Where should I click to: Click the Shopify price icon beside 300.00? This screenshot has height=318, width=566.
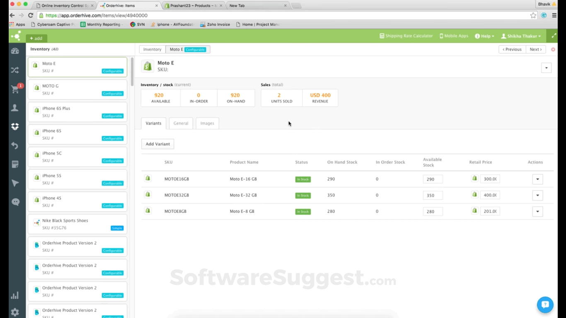[x=474, y=178]
